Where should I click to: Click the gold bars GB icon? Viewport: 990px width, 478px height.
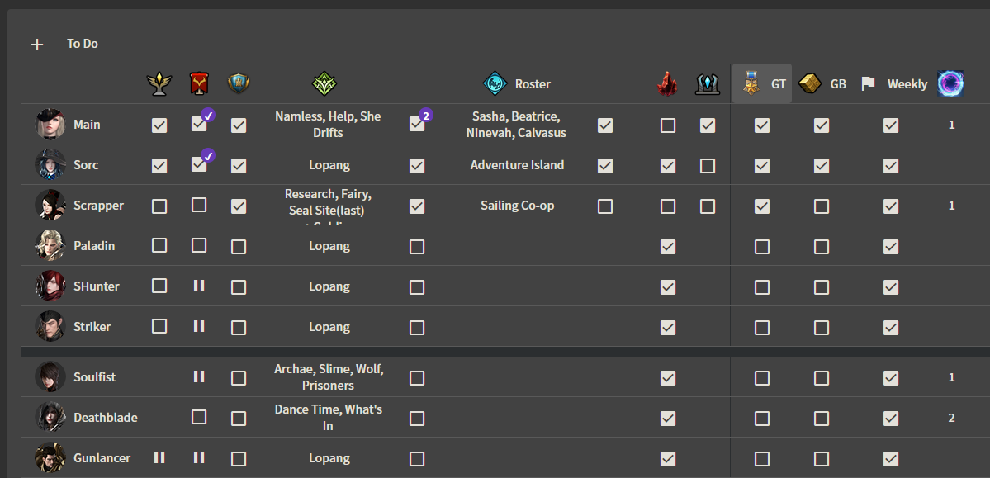810,83
